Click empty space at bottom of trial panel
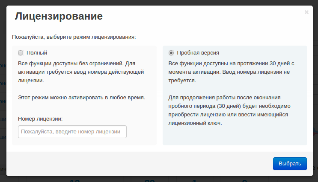Viewport: 318px width, 182px height. click(x=235, y=136)
